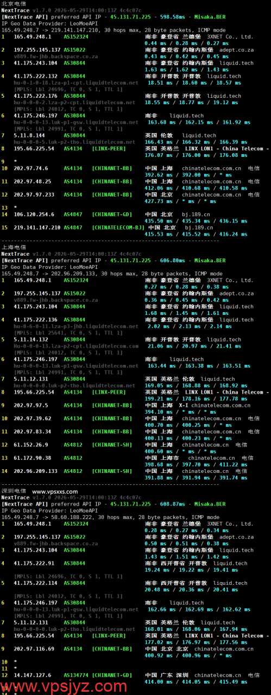Select hop IP 202.97.74.6

(30, 168)
